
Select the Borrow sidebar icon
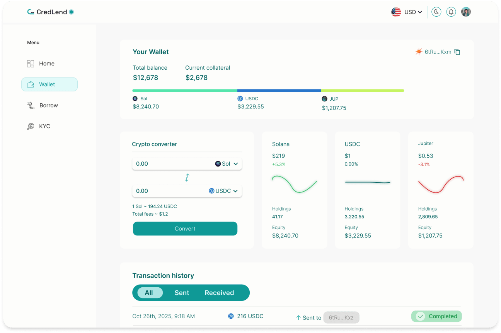31,105
